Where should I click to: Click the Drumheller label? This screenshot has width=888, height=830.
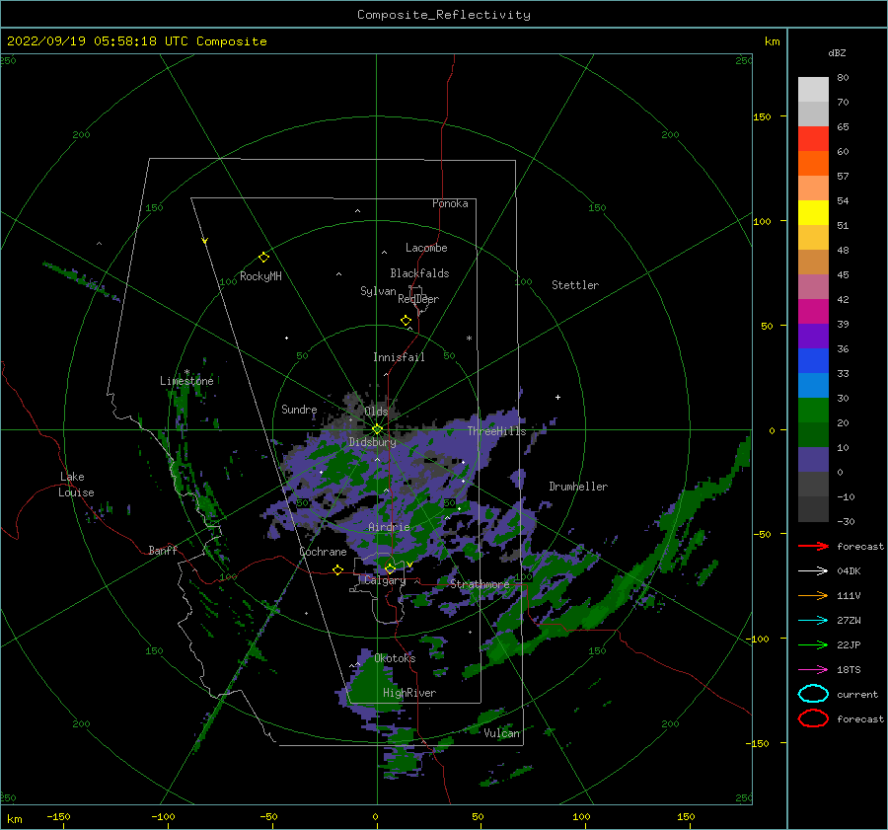click(578, 487)
